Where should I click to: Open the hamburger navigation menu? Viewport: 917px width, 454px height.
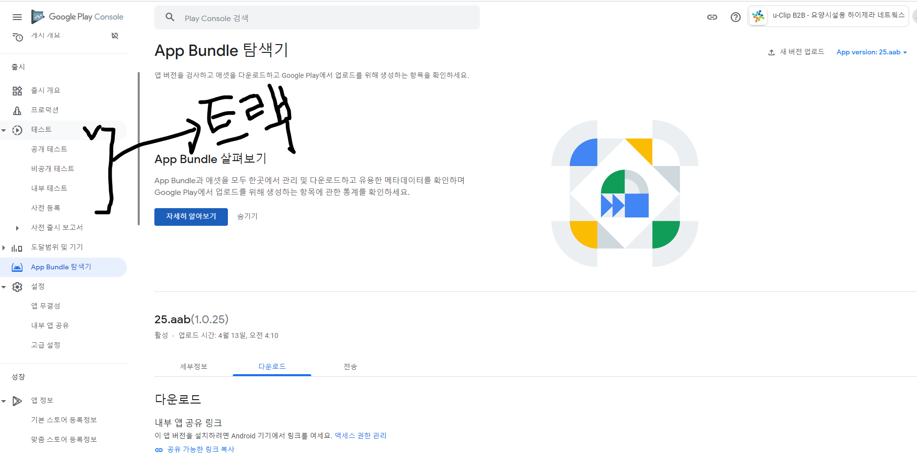[17, 17]
